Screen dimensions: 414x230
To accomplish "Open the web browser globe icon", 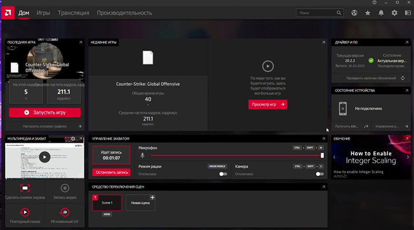I will pyautogui.click(x=354, y=13).
